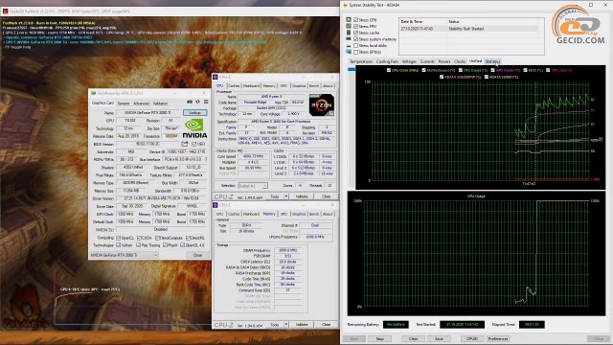This screenshot has width=613, height=345.
Task: Switch to Statistics tab in AIDA64
Action: coord(492,61)
